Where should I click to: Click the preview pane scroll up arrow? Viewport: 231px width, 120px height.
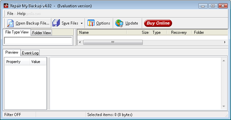[224, 61]
